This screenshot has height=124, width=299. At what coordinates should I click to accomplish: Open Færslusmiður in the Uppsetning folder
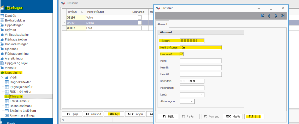point(19,101)
